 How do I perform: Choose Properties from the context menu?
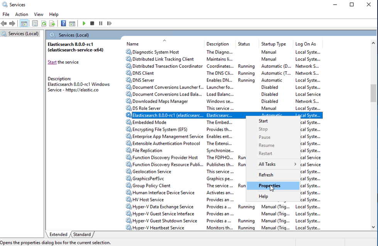270,185
